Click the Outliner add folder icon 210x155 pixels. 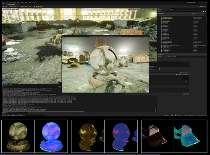204,11
